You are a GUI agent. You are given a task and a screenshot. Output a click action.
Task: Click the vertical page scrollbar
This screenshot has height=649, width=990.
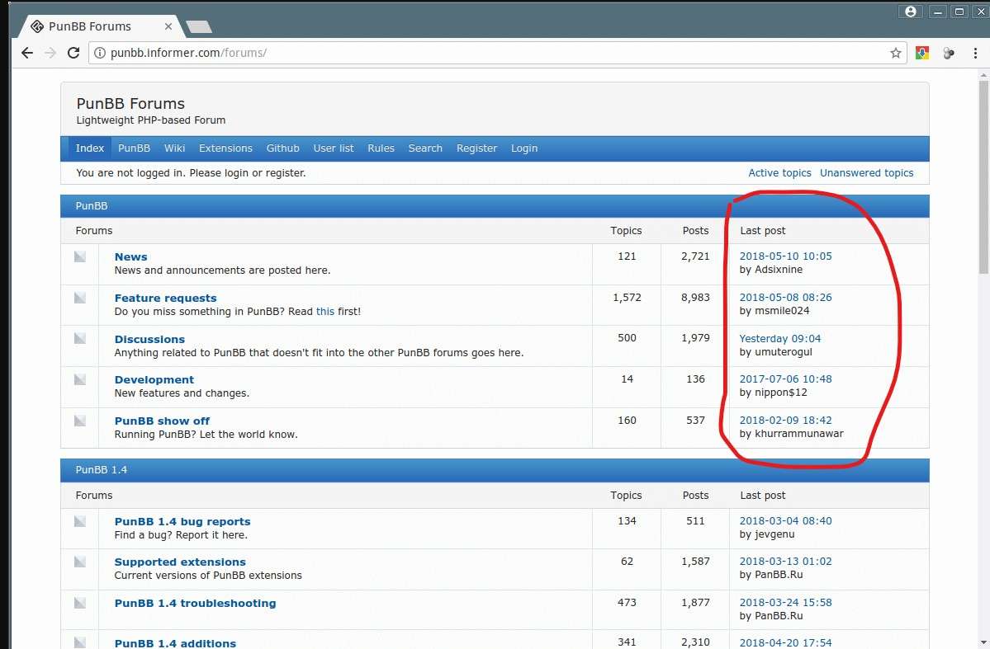pos(983,330)
